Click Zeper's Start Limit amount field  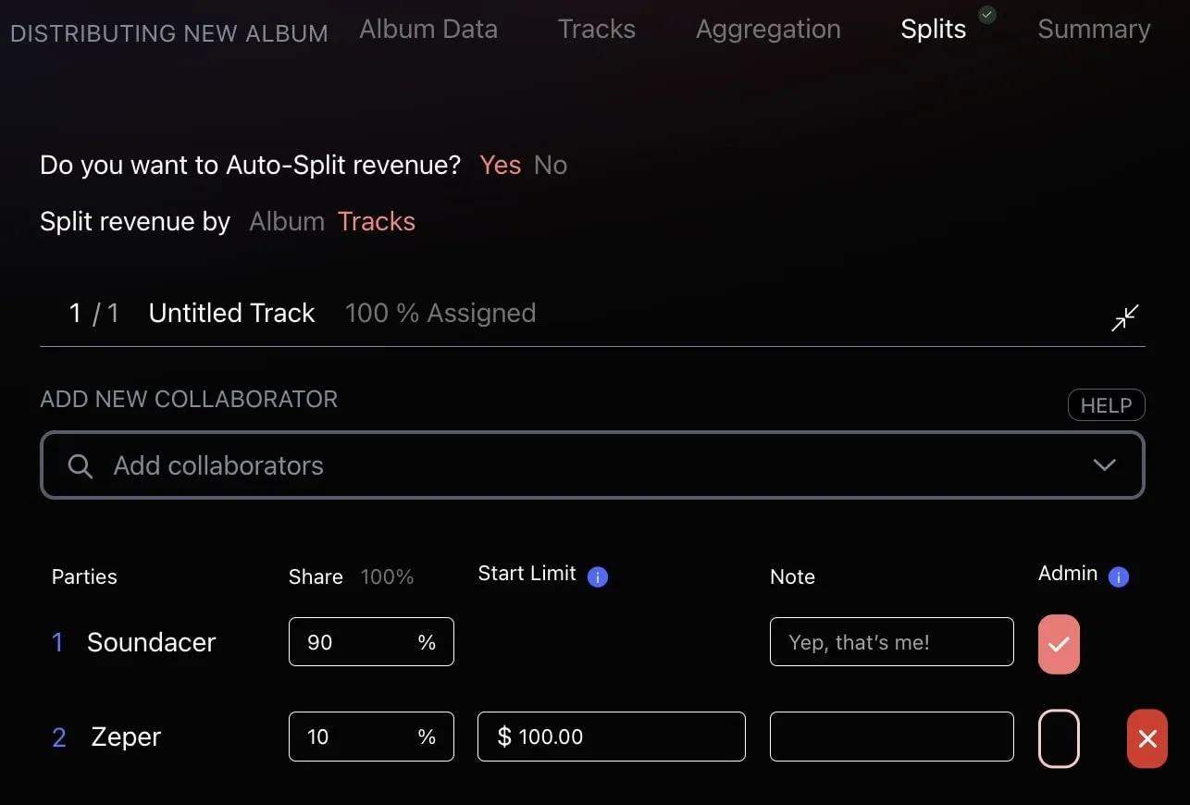612,737
